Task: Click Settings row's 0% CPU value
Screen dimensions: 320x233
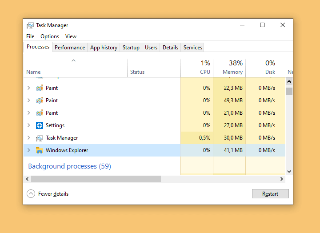Action: (207, 125)
